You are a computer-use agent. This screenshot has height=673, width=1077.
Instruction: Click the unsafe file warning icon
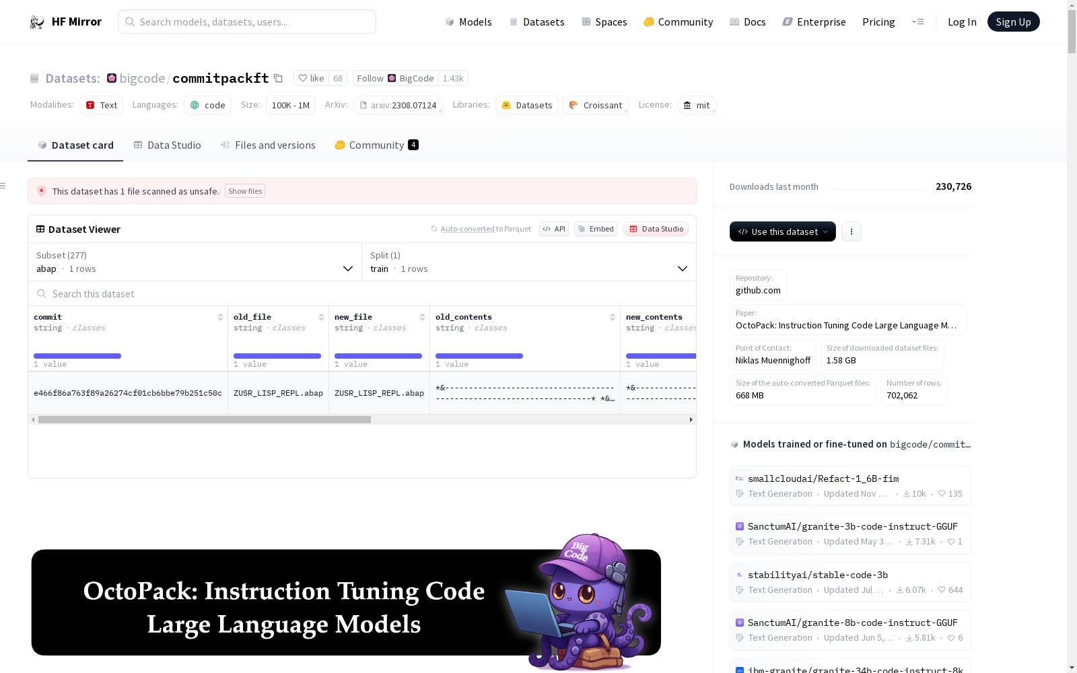42,191
